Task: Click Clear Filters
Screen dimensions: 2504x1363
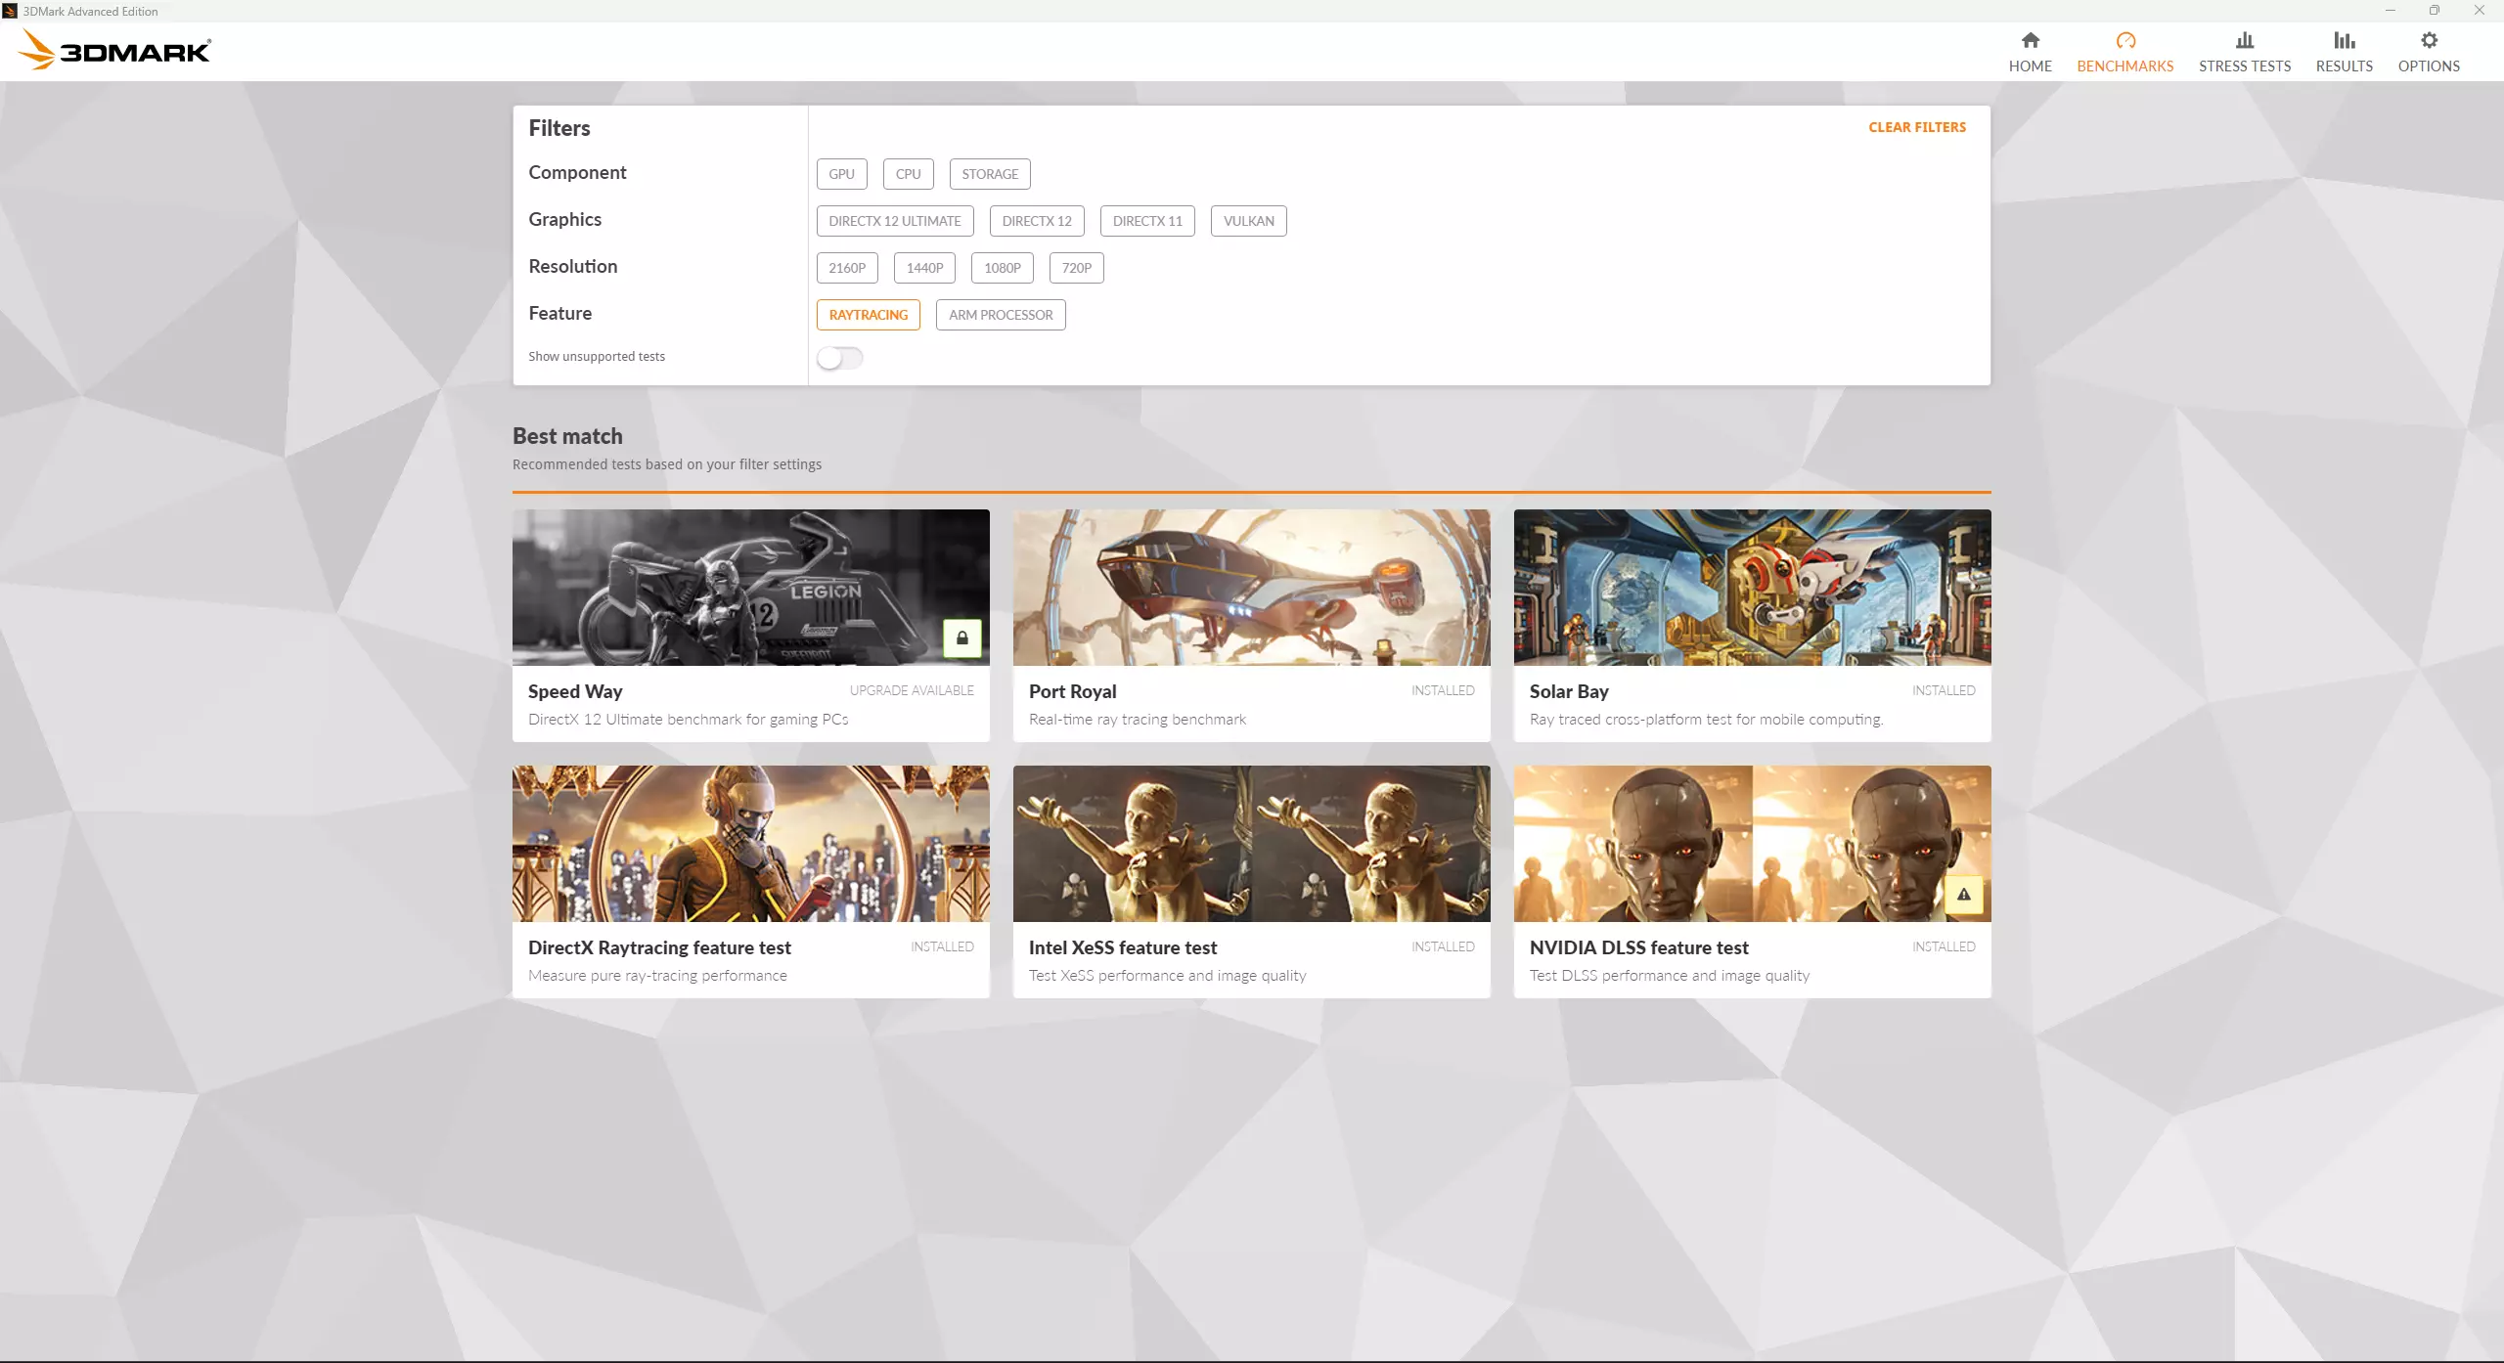Action: (x=1916, y=127)
